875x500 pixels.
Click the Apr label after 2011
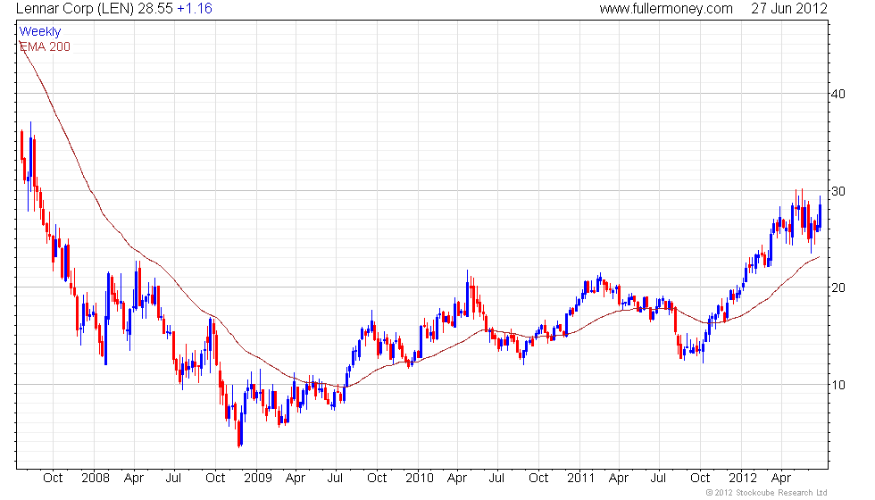point(619,479)
